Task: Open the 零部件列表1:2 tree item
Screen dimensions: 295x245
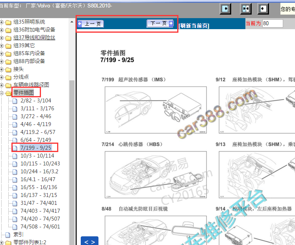Action: click(30, 242)
